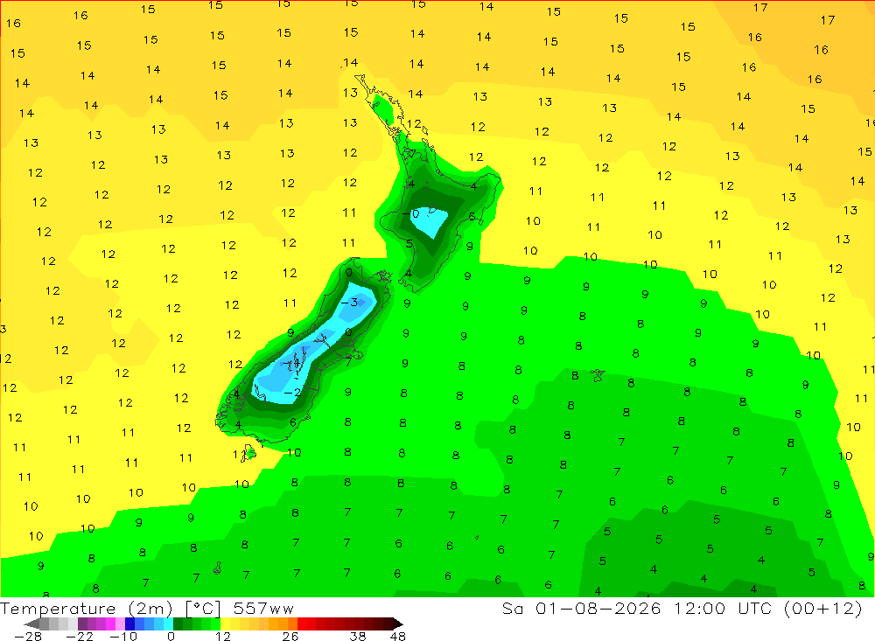Click the legend label 26
This screenshot has width=875, height=641.
[290, 637]
